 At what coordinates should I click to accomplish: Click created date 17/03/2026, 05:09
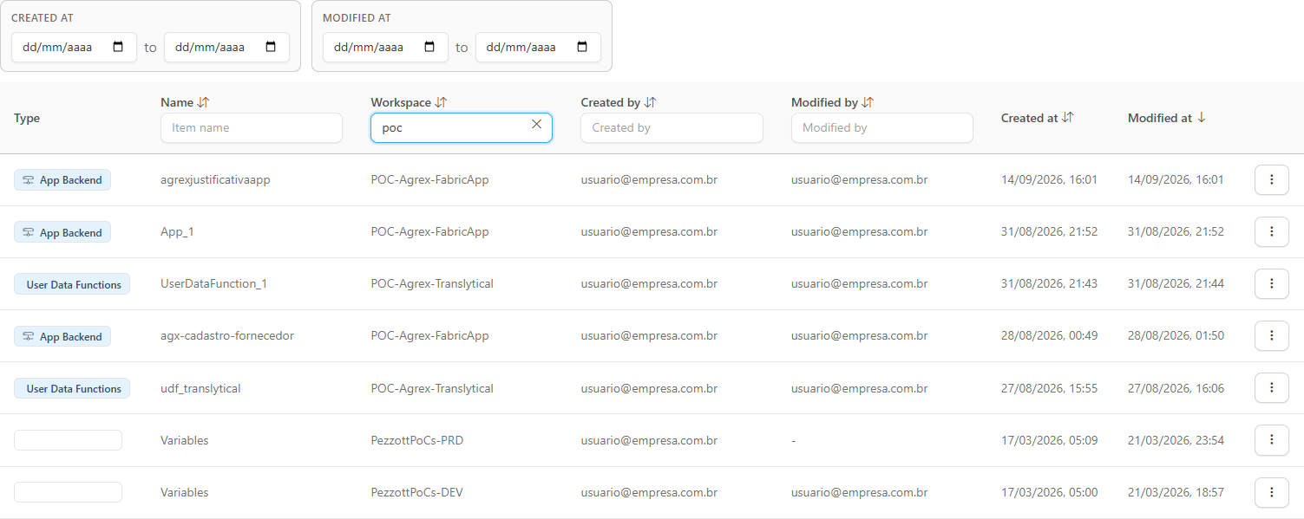click(x=1049, y=440)
